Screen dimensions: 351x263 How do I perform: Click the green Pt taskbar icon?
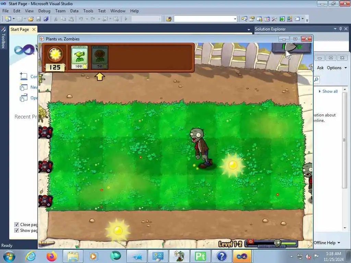point(200,256)
